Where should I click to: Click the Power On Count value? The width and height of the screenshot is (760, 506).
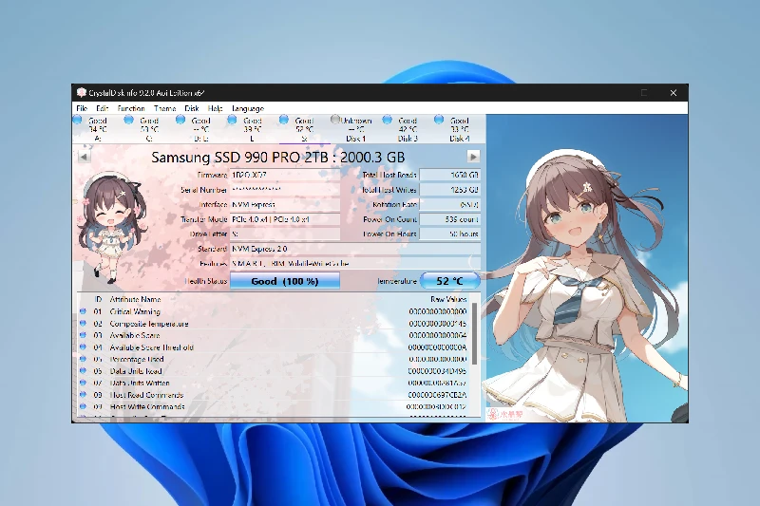click(x=449, y=219)
